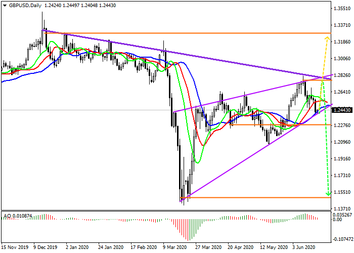Image resolution: width=354 pixels, height=253 pixels.
Task: Click the green dashed downward arrow head
Action: 328,193
